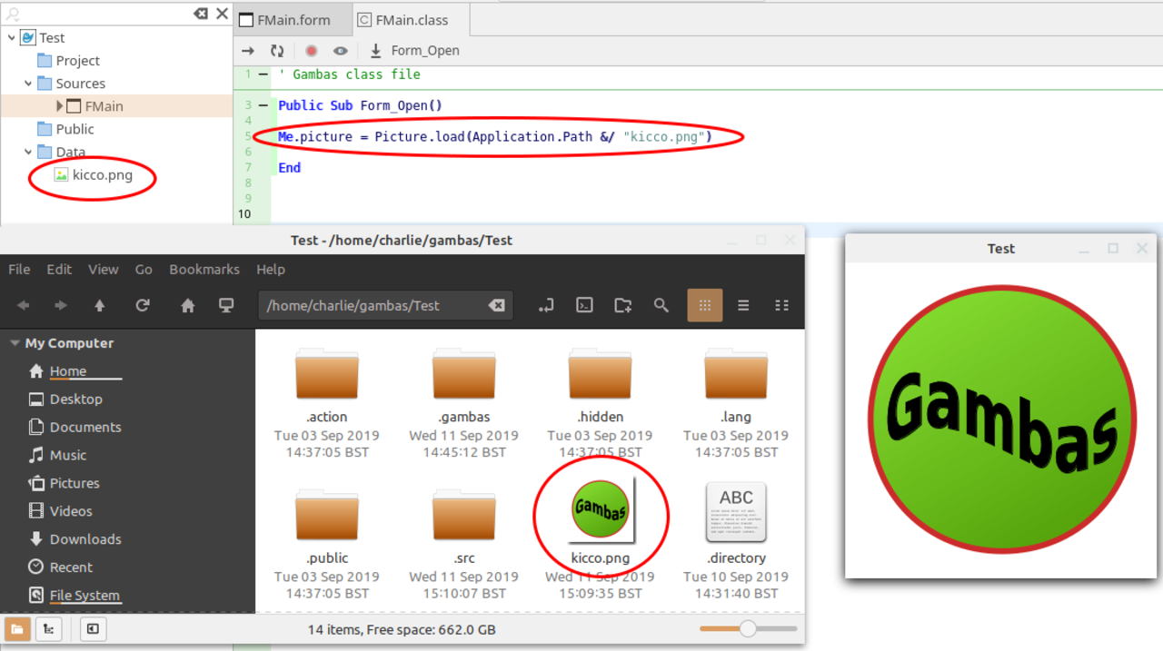Open the Help menu in file manager
This screenshot has height=651, width=1163.
tap(271, 269)
